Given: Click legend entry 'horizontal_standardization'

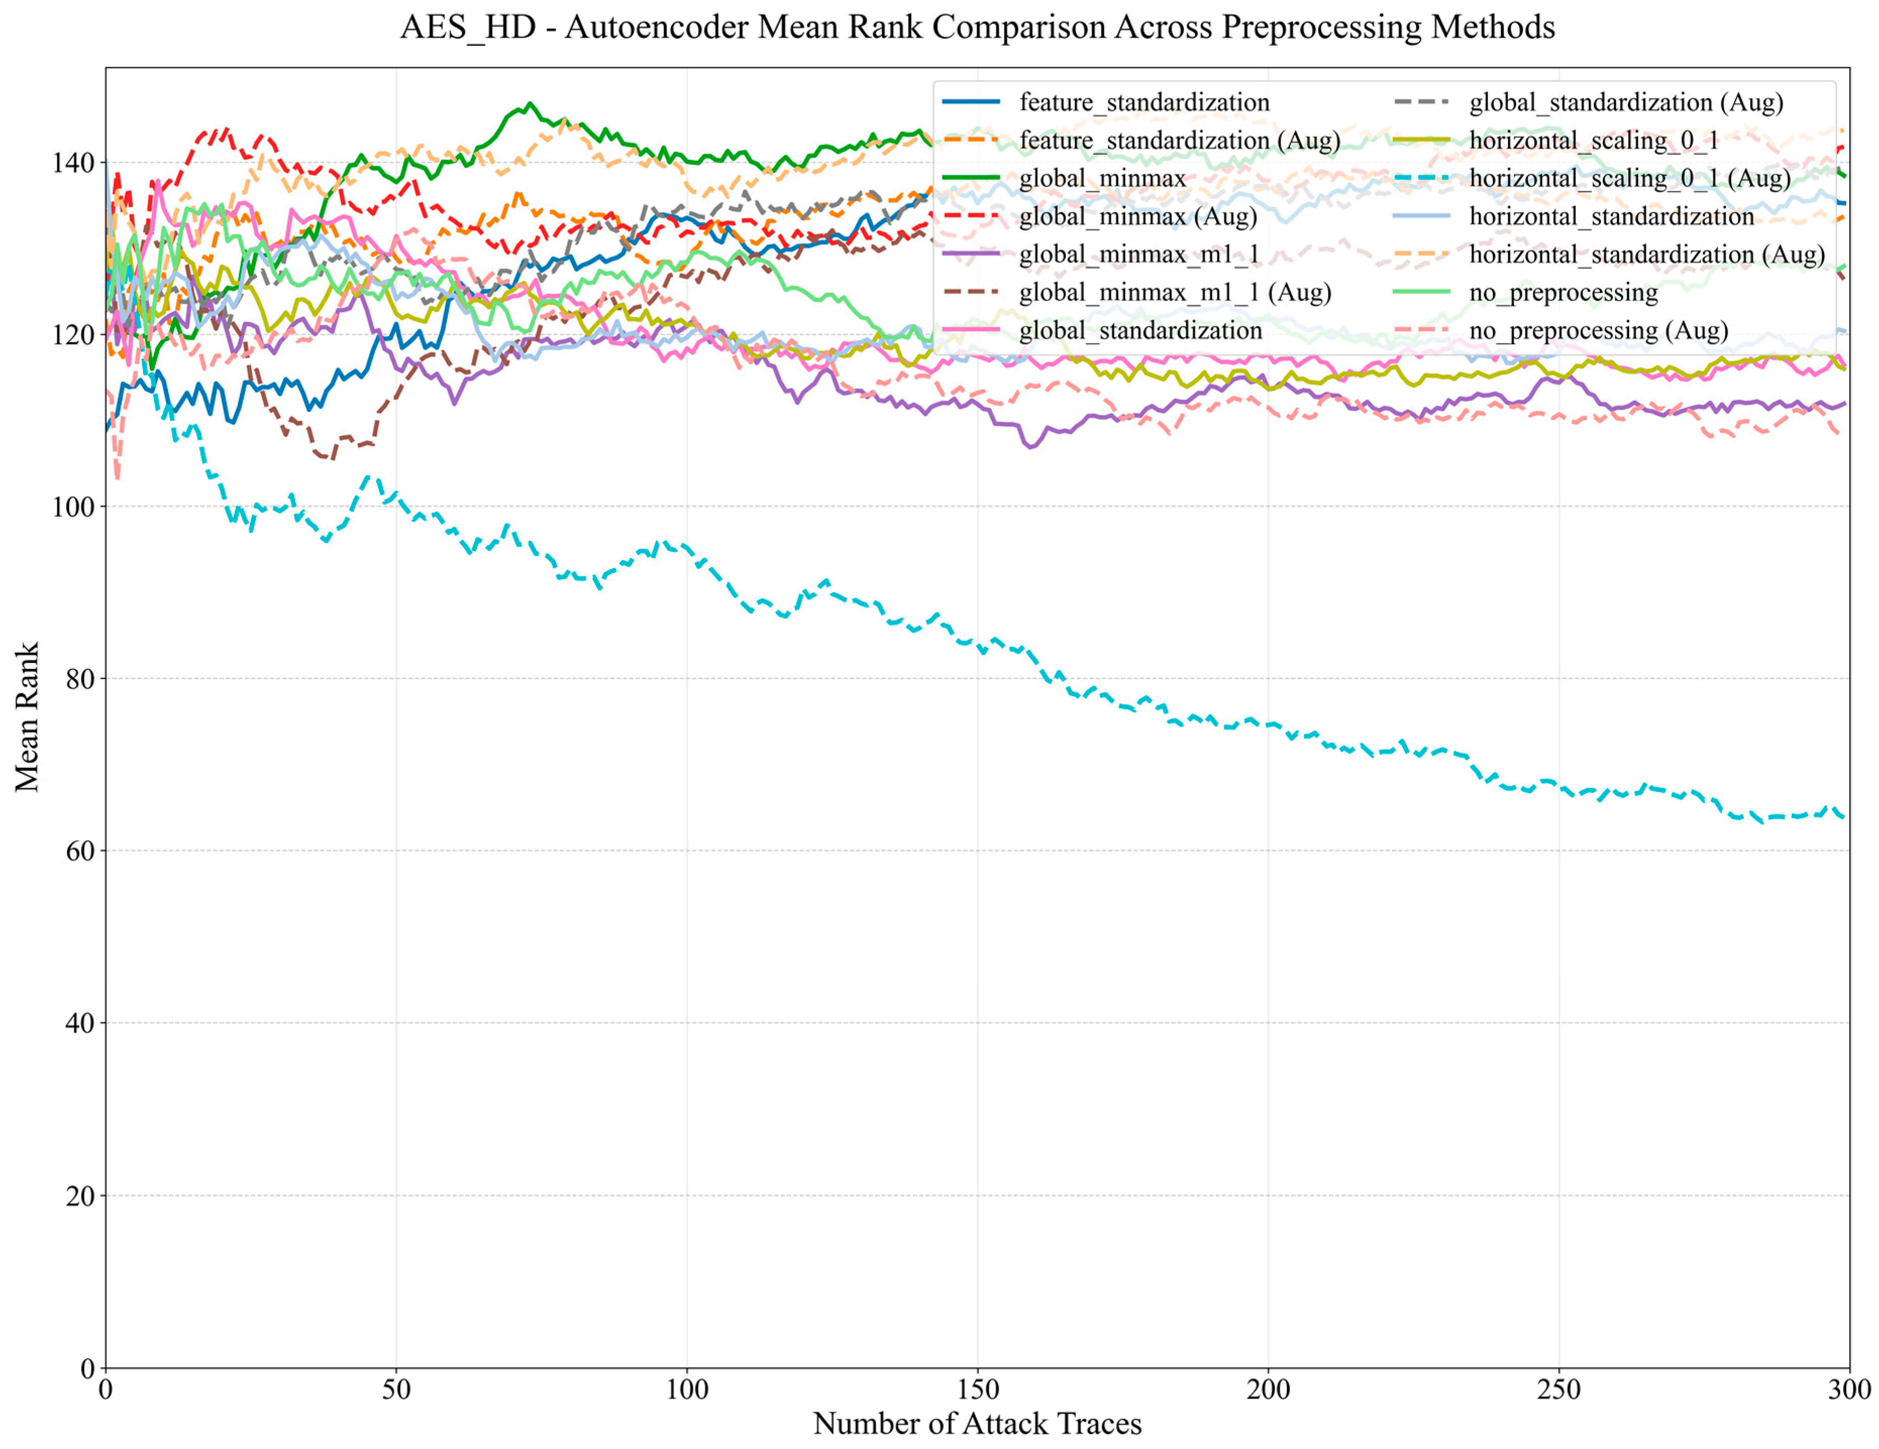Looking at the screenshot, I should [x=1612, y=216].
